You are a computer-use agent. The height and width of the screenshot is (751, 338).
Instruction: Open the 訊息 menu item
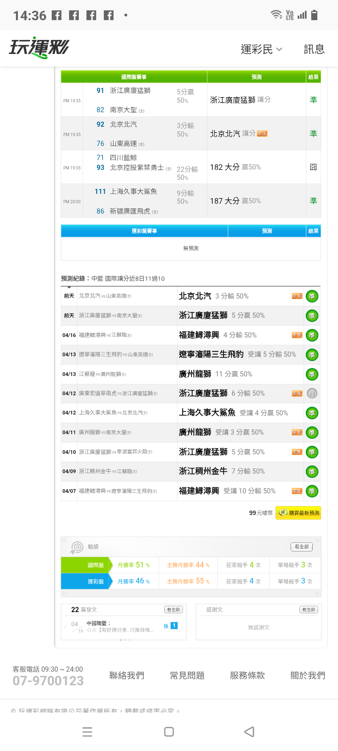(314, 49)
